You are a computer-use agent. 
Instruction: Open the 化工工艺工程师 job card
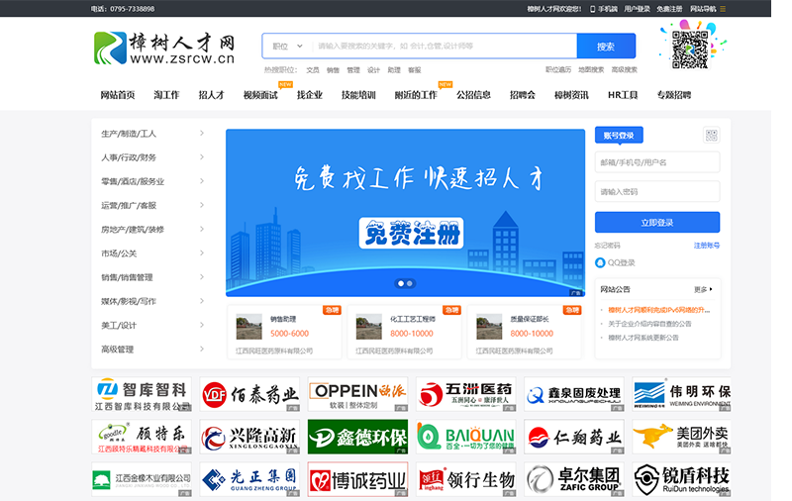click(x=404, y=332)
